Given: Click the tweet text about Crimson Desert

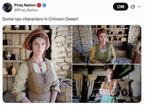Looking at the screenshot, I should tap(40, 19).
